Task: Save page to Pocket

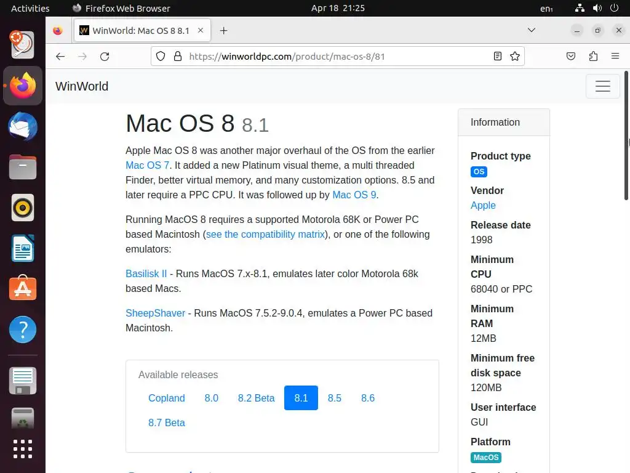Action: [x=570, y=56]
